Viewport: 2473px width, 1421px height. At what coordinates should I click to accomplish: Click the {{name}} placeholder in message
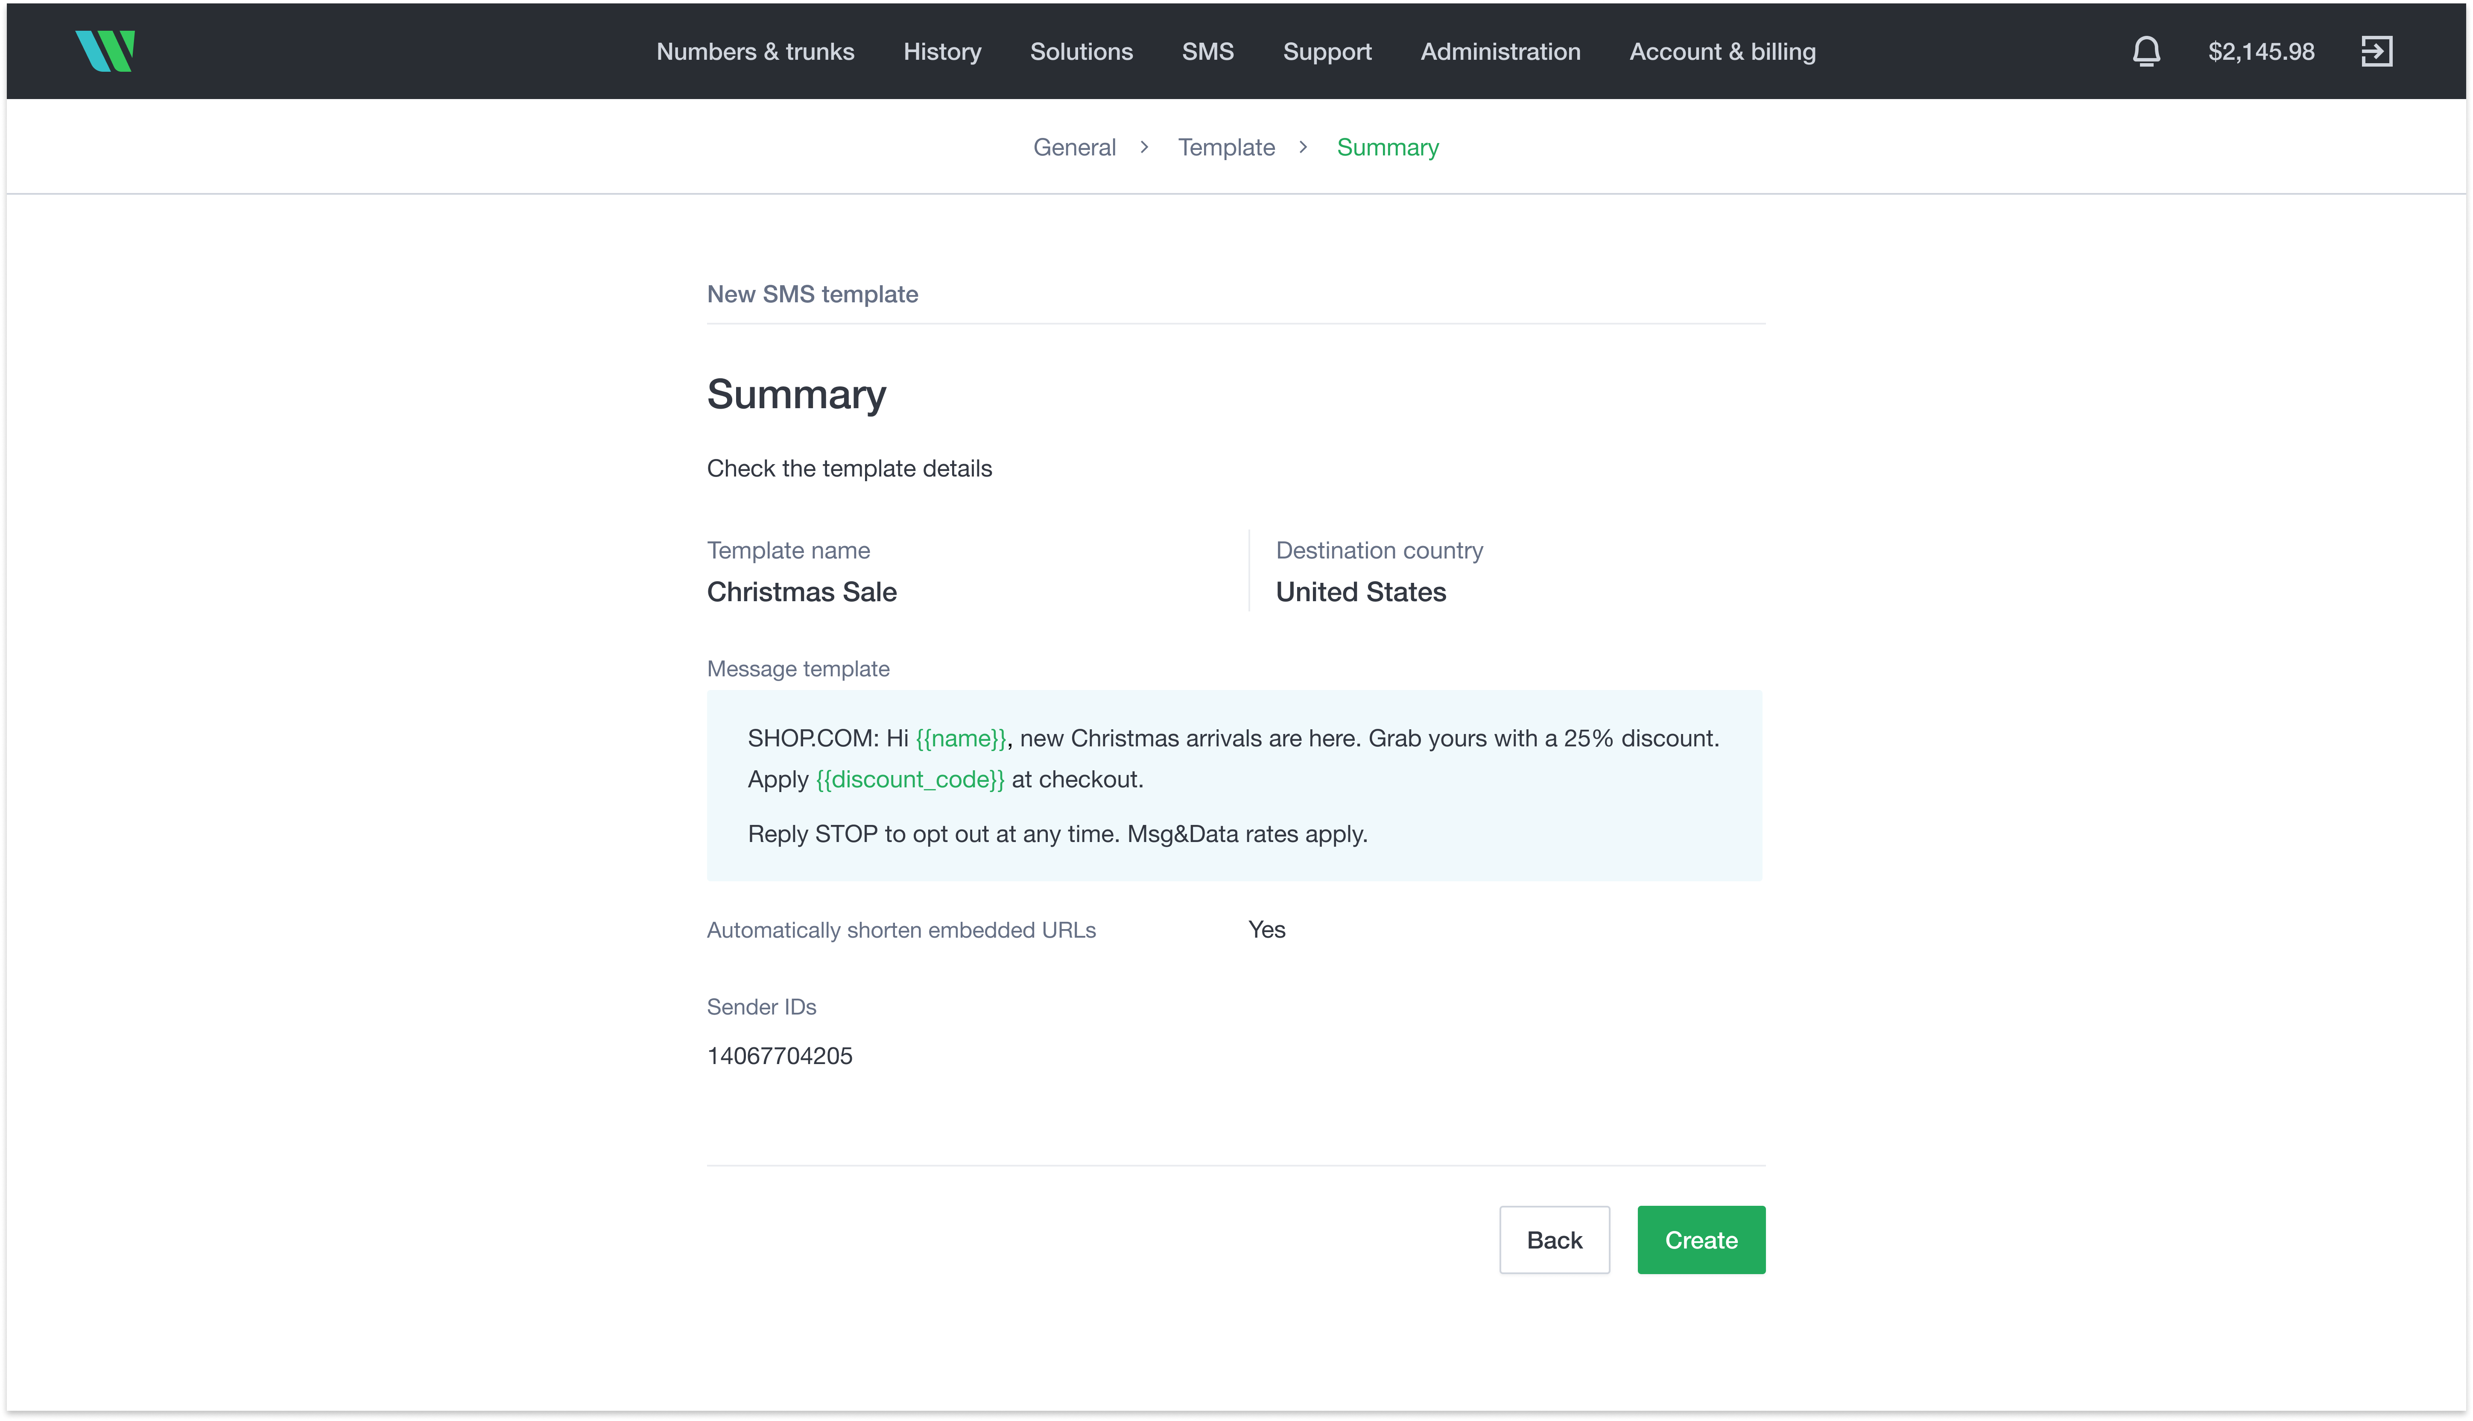click(x=960, y=739)
